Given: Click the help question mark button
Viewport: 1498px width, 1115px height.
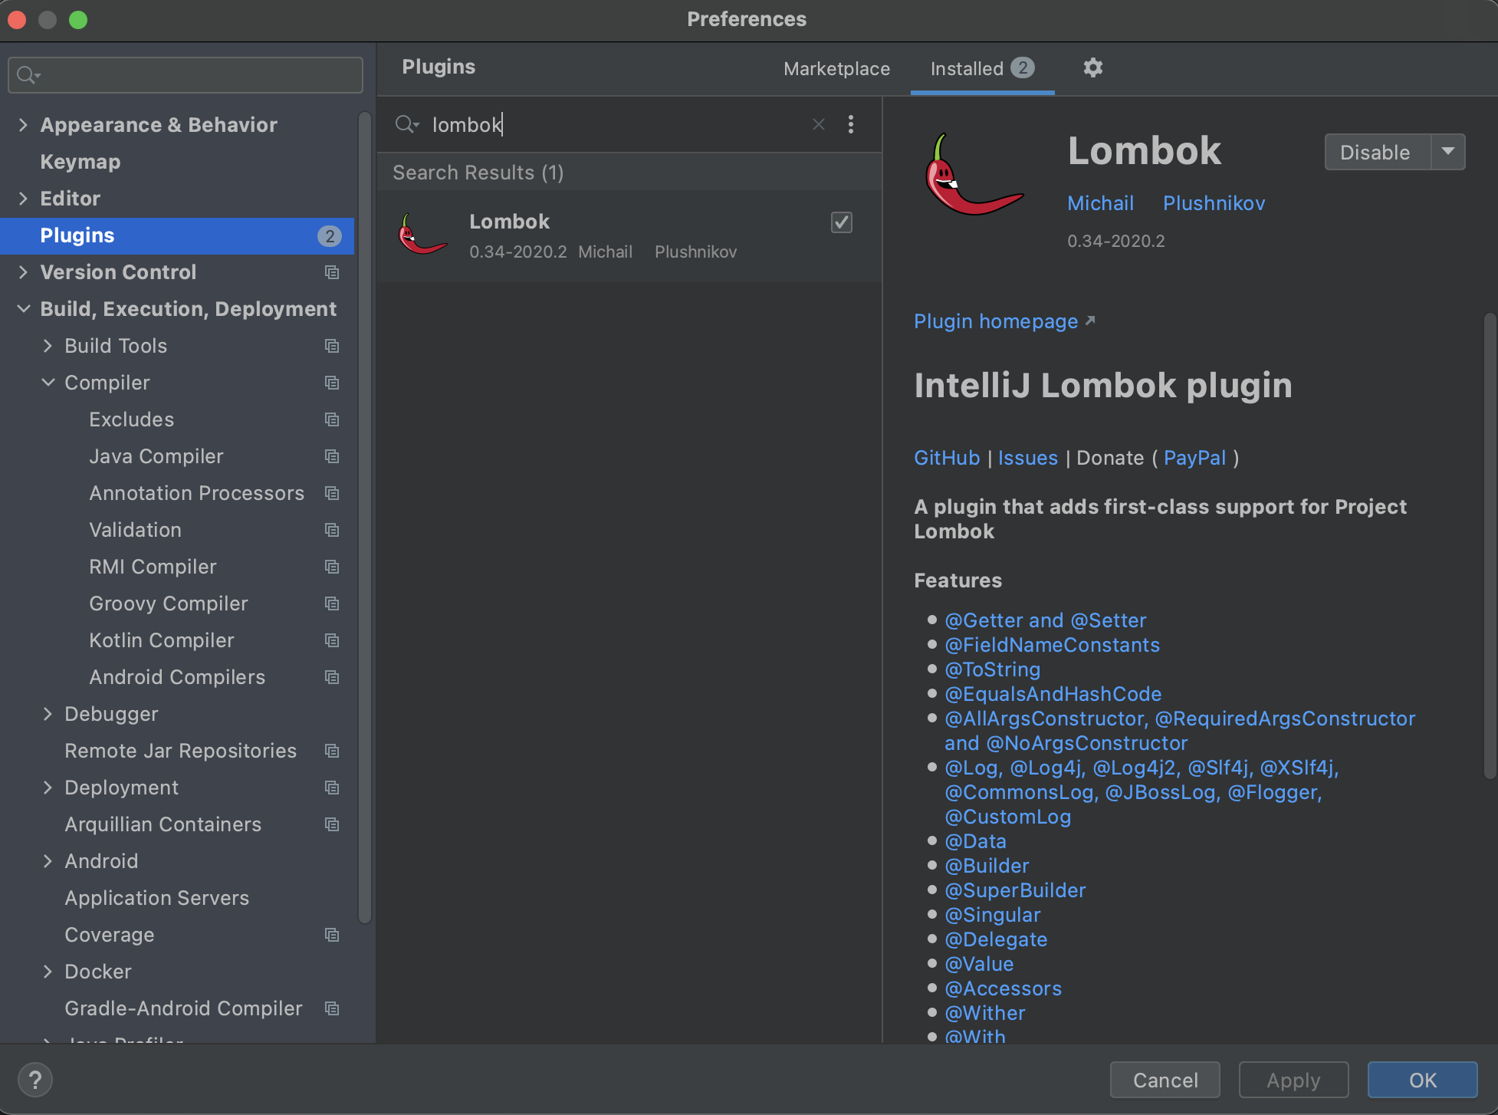Looking at the screenshot, I should [x=34, y=1080].
